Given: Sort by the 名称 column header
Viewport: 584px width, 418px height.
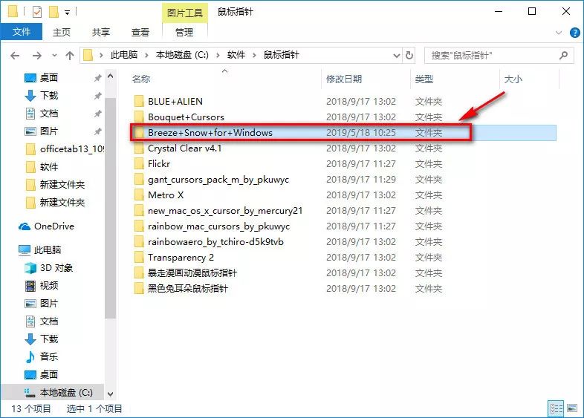Looking at the screenshot, I should pos(141,79).
